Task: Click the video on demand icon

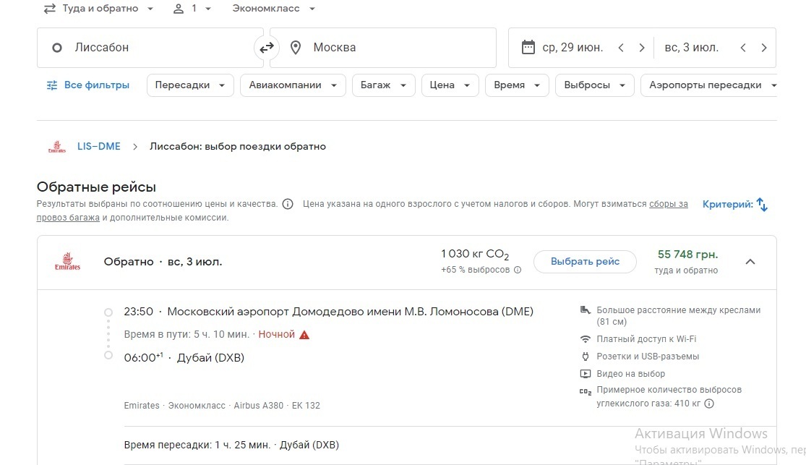Action: coord(585,374)
